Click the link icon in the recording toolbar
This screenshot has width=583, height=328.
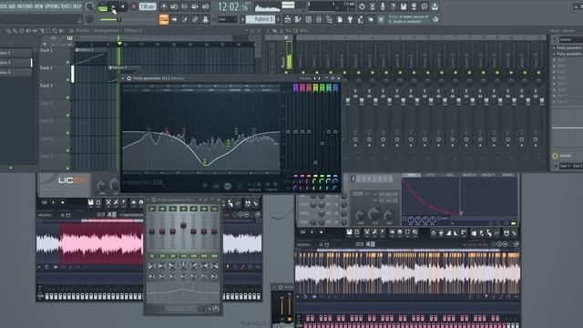coord(195,19)
